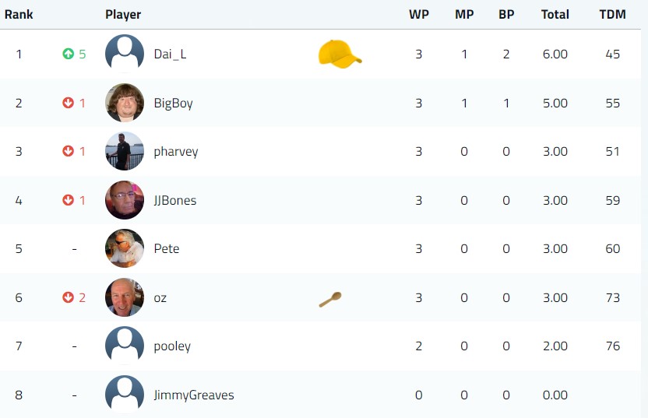Click the red down arrow beside oz
This screenshot has height=418, width=648.
(x=69, y=297)
